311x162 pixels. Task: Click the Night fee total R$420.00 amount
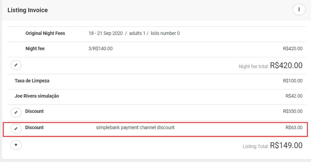[286, 65]
